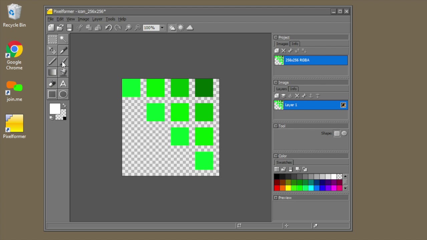
Task: Create a new file from toolbar
Action: [x=51, y=28]
